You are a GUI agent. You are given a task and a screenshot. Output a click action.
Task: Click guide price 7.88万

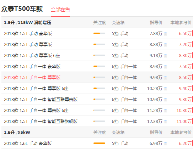point(156,34)
